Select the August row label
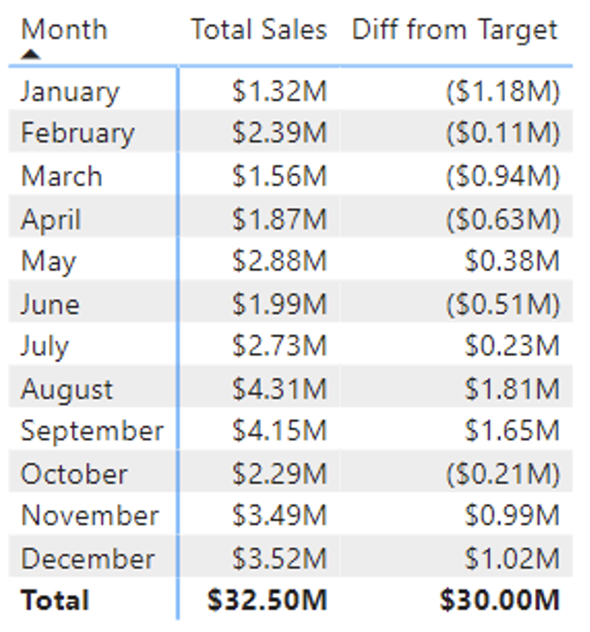 67,389
